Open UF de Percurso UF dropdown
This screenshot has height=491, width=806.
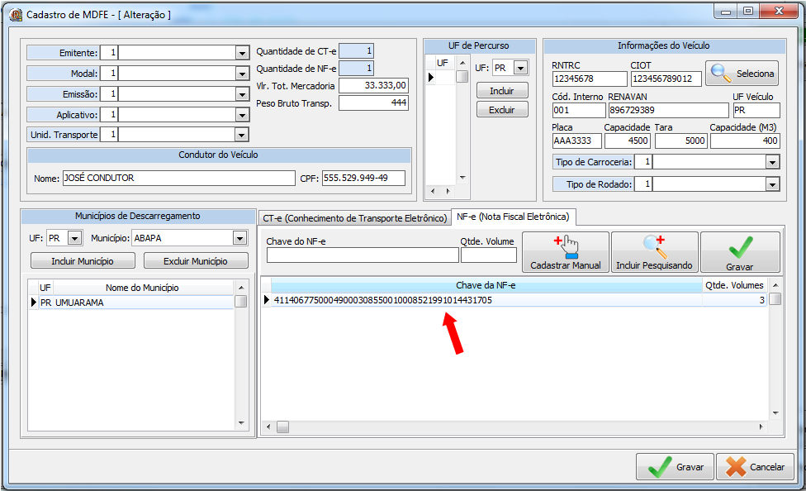pos(521,68)
